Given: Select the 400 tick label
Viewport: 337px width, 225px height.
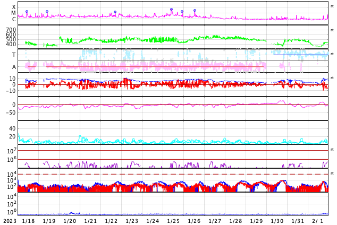Looking at the screenshot, I should click(11, 44).
